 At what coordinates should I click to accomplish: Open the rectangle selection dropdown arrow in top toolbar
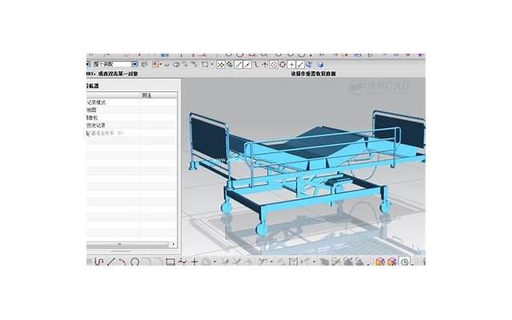[213, 64]
